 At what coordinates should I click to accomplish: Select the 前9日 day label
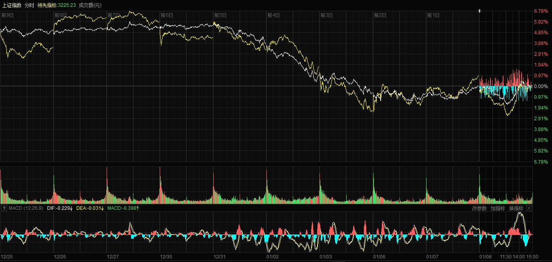[x=7, y=15]
